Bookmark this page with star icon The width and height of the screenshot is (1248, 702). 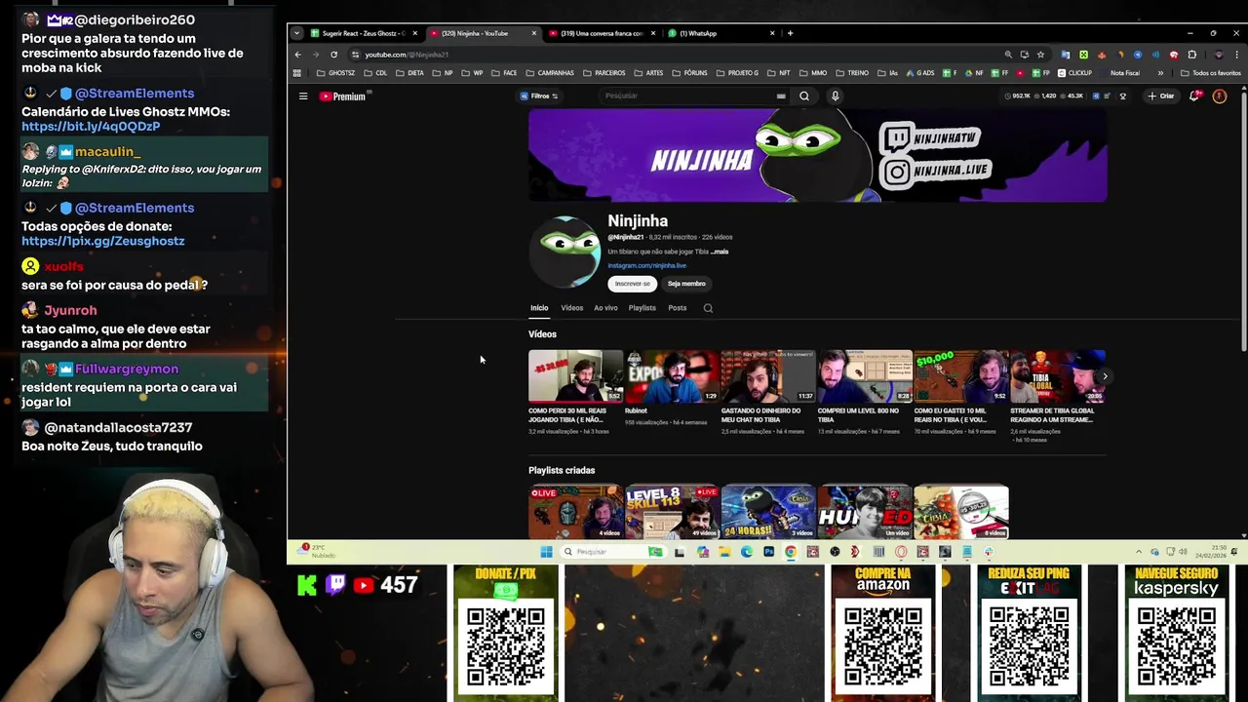point(1040,55)
